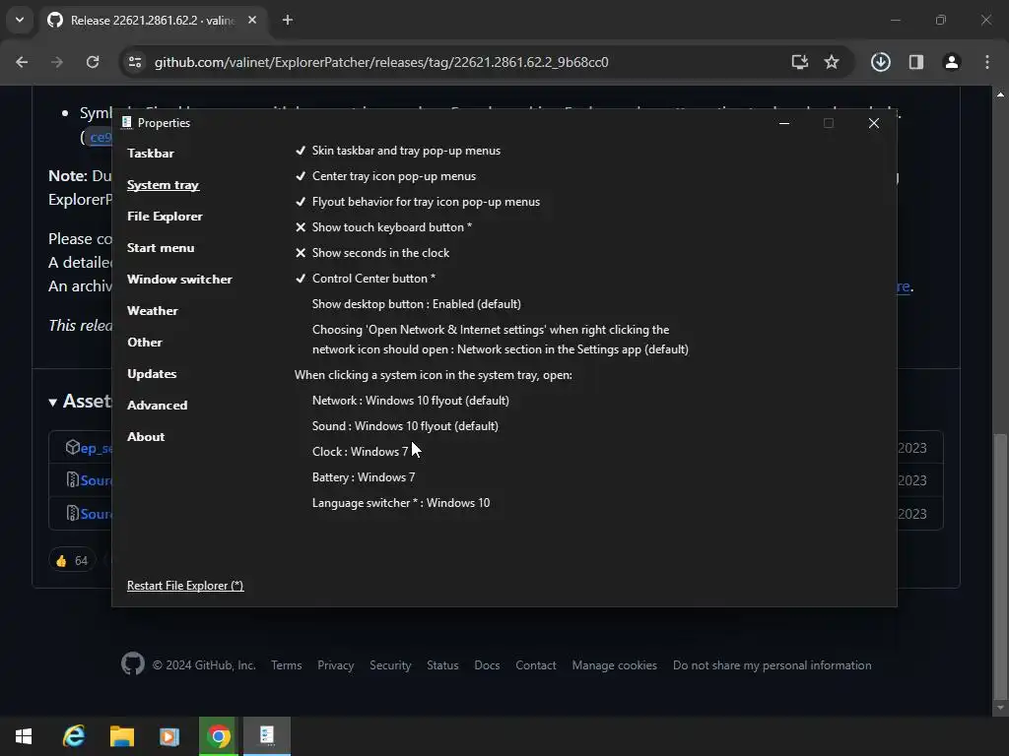Click the address bar URL

coord(381,62)
